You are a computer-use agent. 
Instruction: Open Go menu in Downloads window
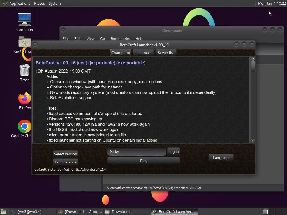coord(102,39)
